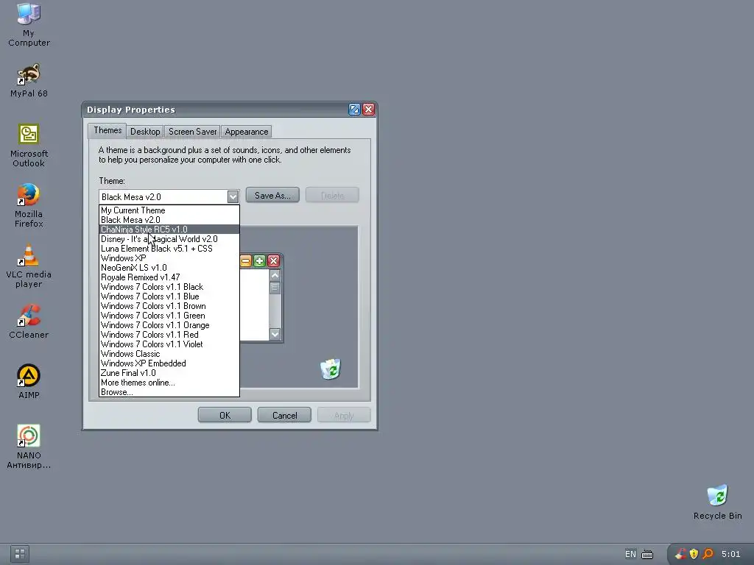Viewport: 754px width, 565px height.
Task: Switch to the Themes tab
Action: [x=108, y=130]
